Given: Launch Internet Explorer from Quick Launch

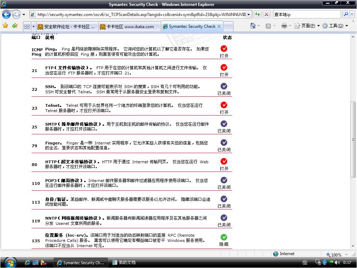Looking at the screenshot, I should (27, 262).
